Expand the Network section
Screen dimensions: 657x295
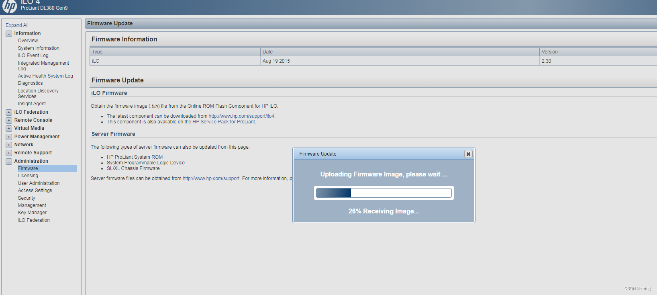[x=9, y=145]
